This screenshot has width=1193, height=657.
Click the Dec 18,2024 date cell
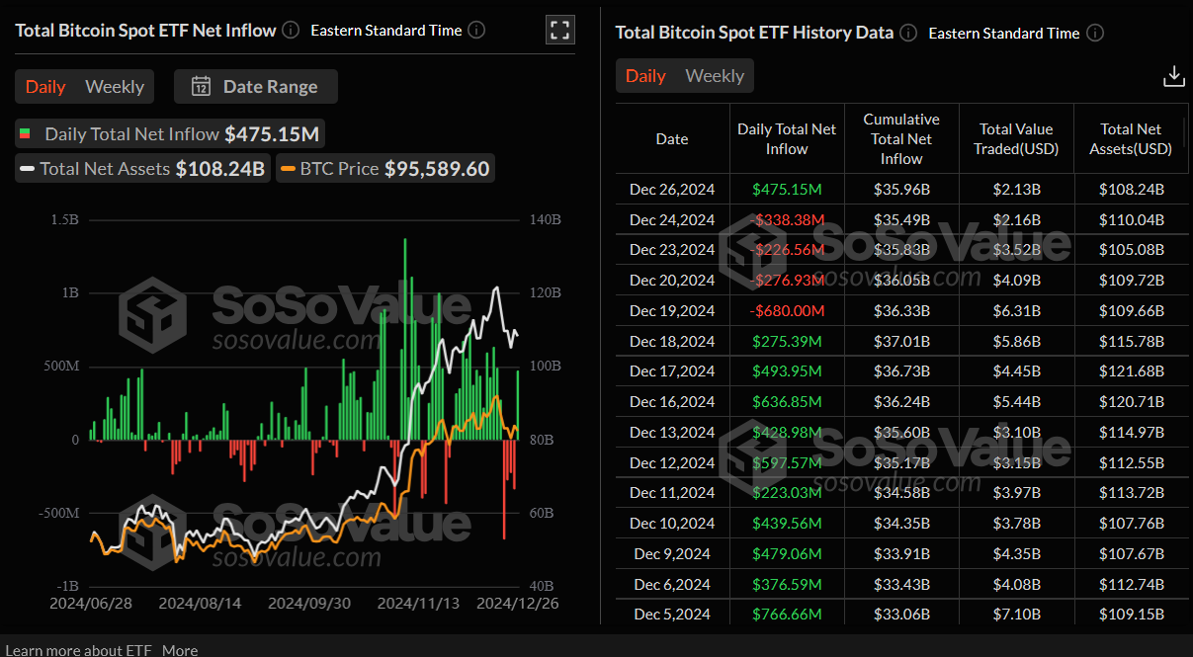(x=672, y=342)
